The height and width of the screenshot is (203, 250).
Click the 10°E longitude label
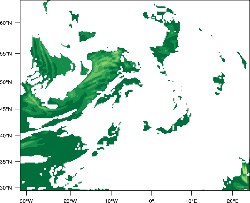tap(191, 201)
